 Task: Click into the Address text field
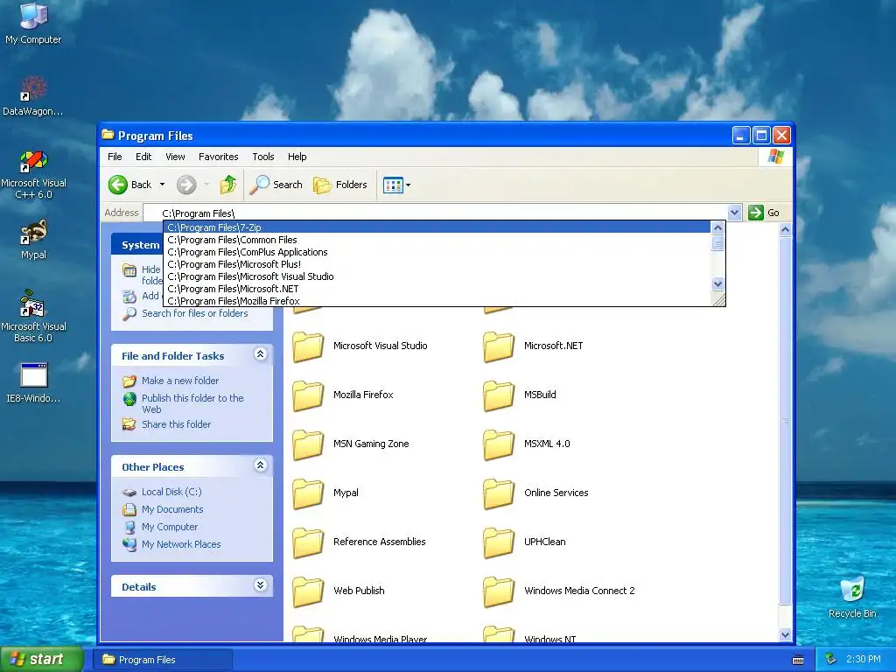pyautogui.click(x=436, y=213)
